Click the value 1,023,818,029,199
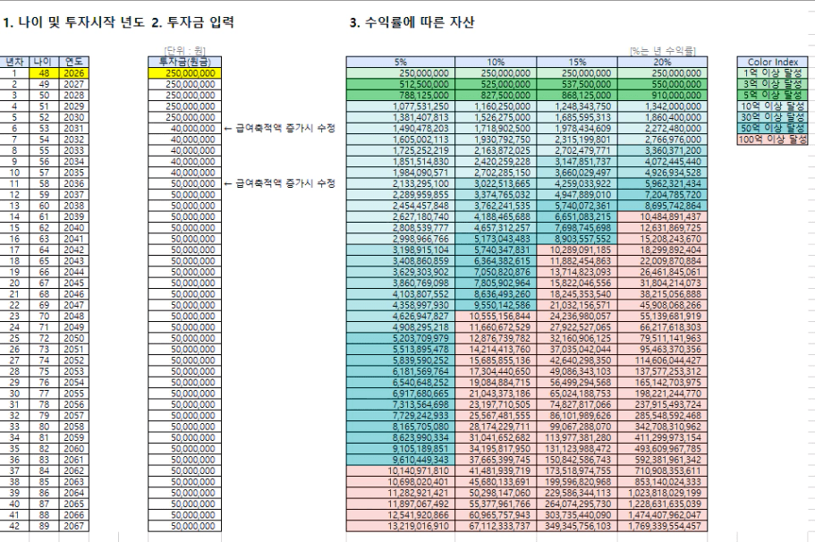Image resolution: width=815 pixels, height=542 pixels. [663, 493]
